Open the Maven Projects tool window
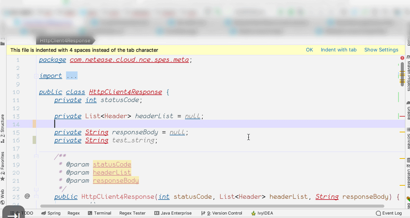 (408, 73)
